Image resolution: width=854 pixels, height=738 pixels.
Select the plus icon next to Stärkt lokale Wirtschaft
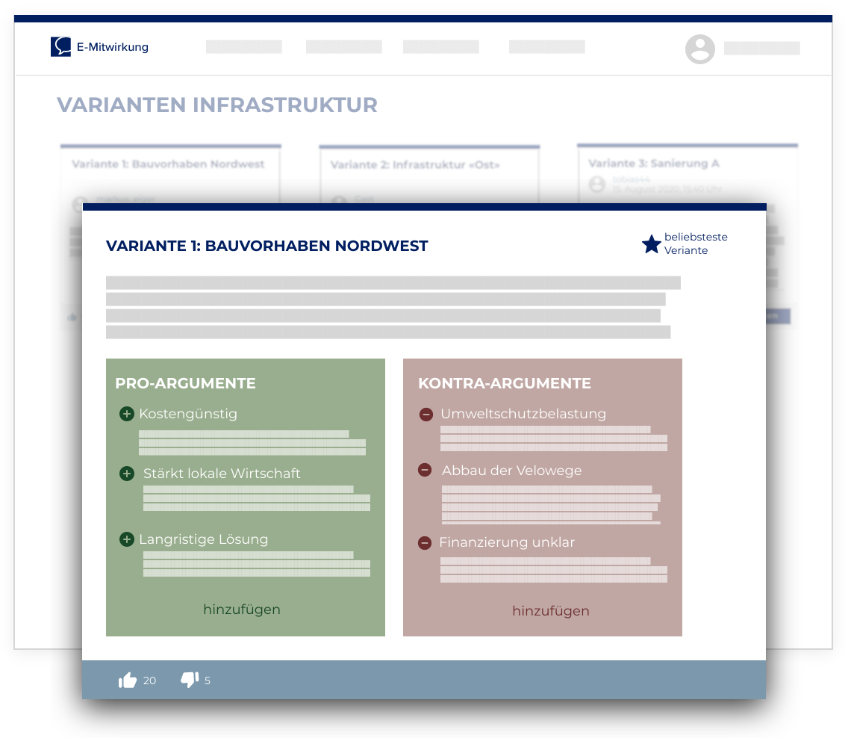coord(126,473)
